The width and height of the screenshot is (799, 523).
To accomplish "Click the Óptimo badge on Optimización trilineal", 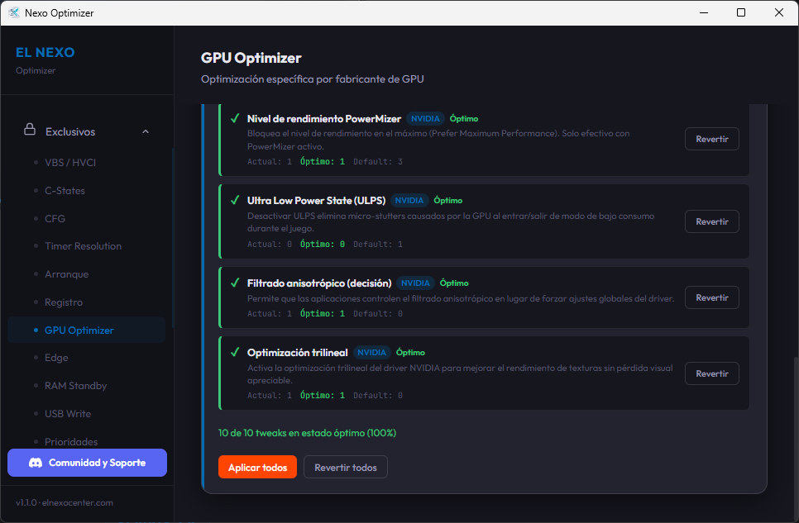I will 410,352.
